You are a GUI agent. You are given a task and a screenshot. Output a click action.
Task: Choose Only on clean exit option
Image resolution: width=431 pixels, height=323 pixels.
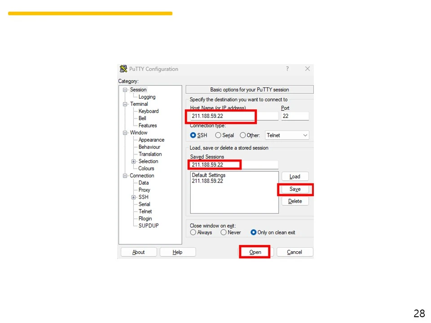(x=253, y=232)
